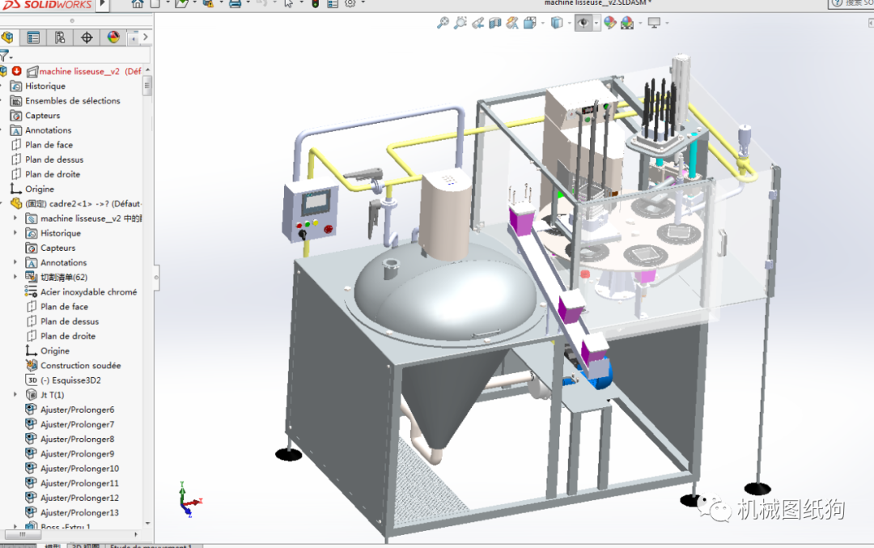Click Previous View icon
Viewport: 874px width, 548px height.
(477, 23)
